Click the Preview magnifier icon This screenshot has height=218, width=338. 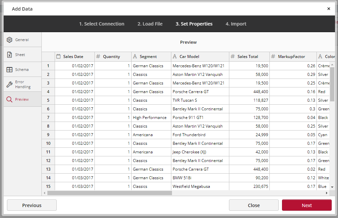10,99
